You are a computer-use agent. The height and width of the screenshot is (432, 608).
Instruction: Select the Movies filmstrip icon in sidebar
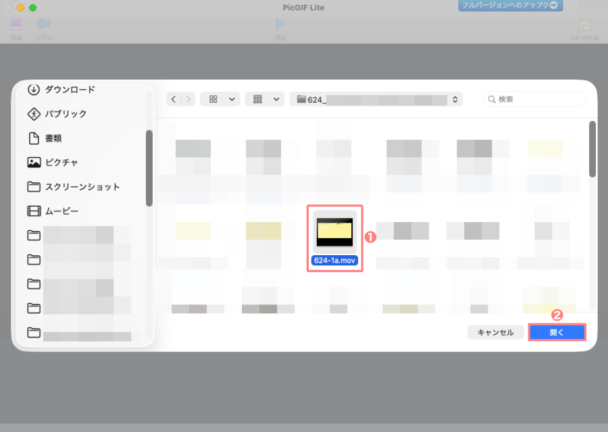[34, 211]
